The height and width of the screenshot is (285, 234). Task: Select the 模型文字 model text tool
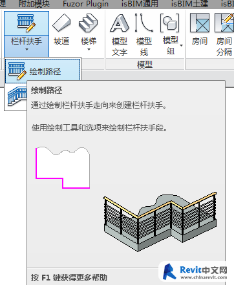click(120, 35)
